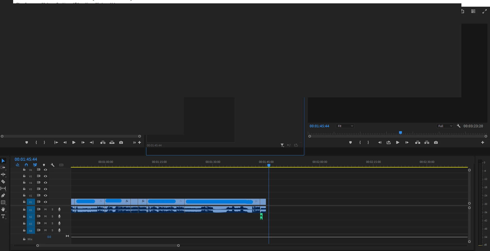Click the timeline playhead timecode 00:01:45:44
The height and width of the screenshot is (251, 490).
[x=26, y=159]
